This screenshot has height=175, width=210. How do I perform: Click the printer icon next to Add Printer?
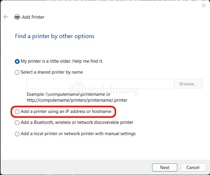pos(17,17)
